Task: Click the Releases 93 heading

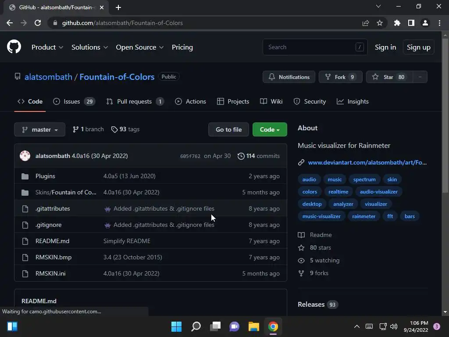Action: [318, 305]
